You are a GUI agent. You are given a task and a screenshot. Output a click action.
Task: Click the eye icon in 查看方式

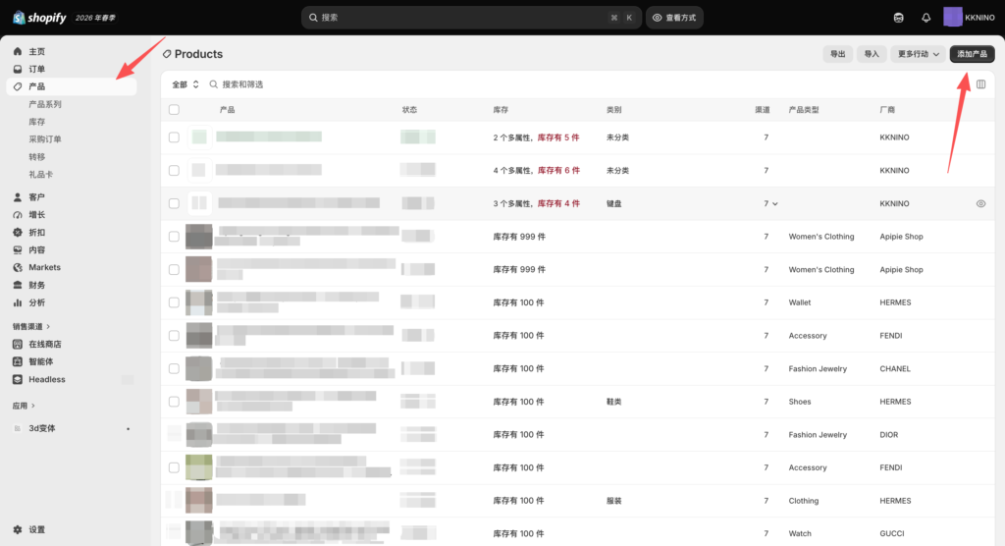[657, 18]
